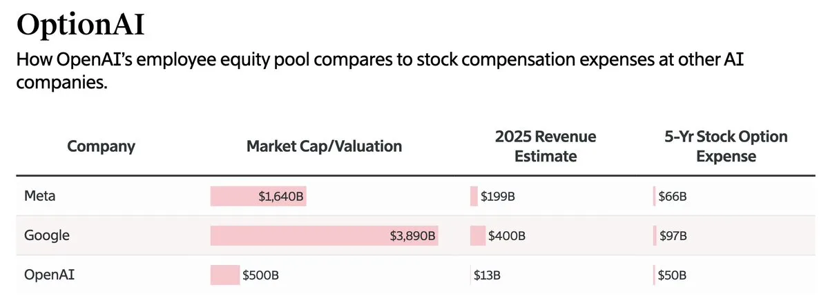Select the Meta company row label
The image size is (828, 296).
click(39, 196)
